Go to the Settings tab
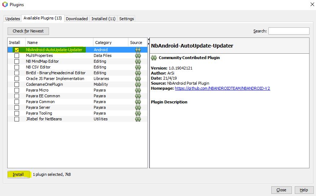316x196 pixels. [126, 19]
